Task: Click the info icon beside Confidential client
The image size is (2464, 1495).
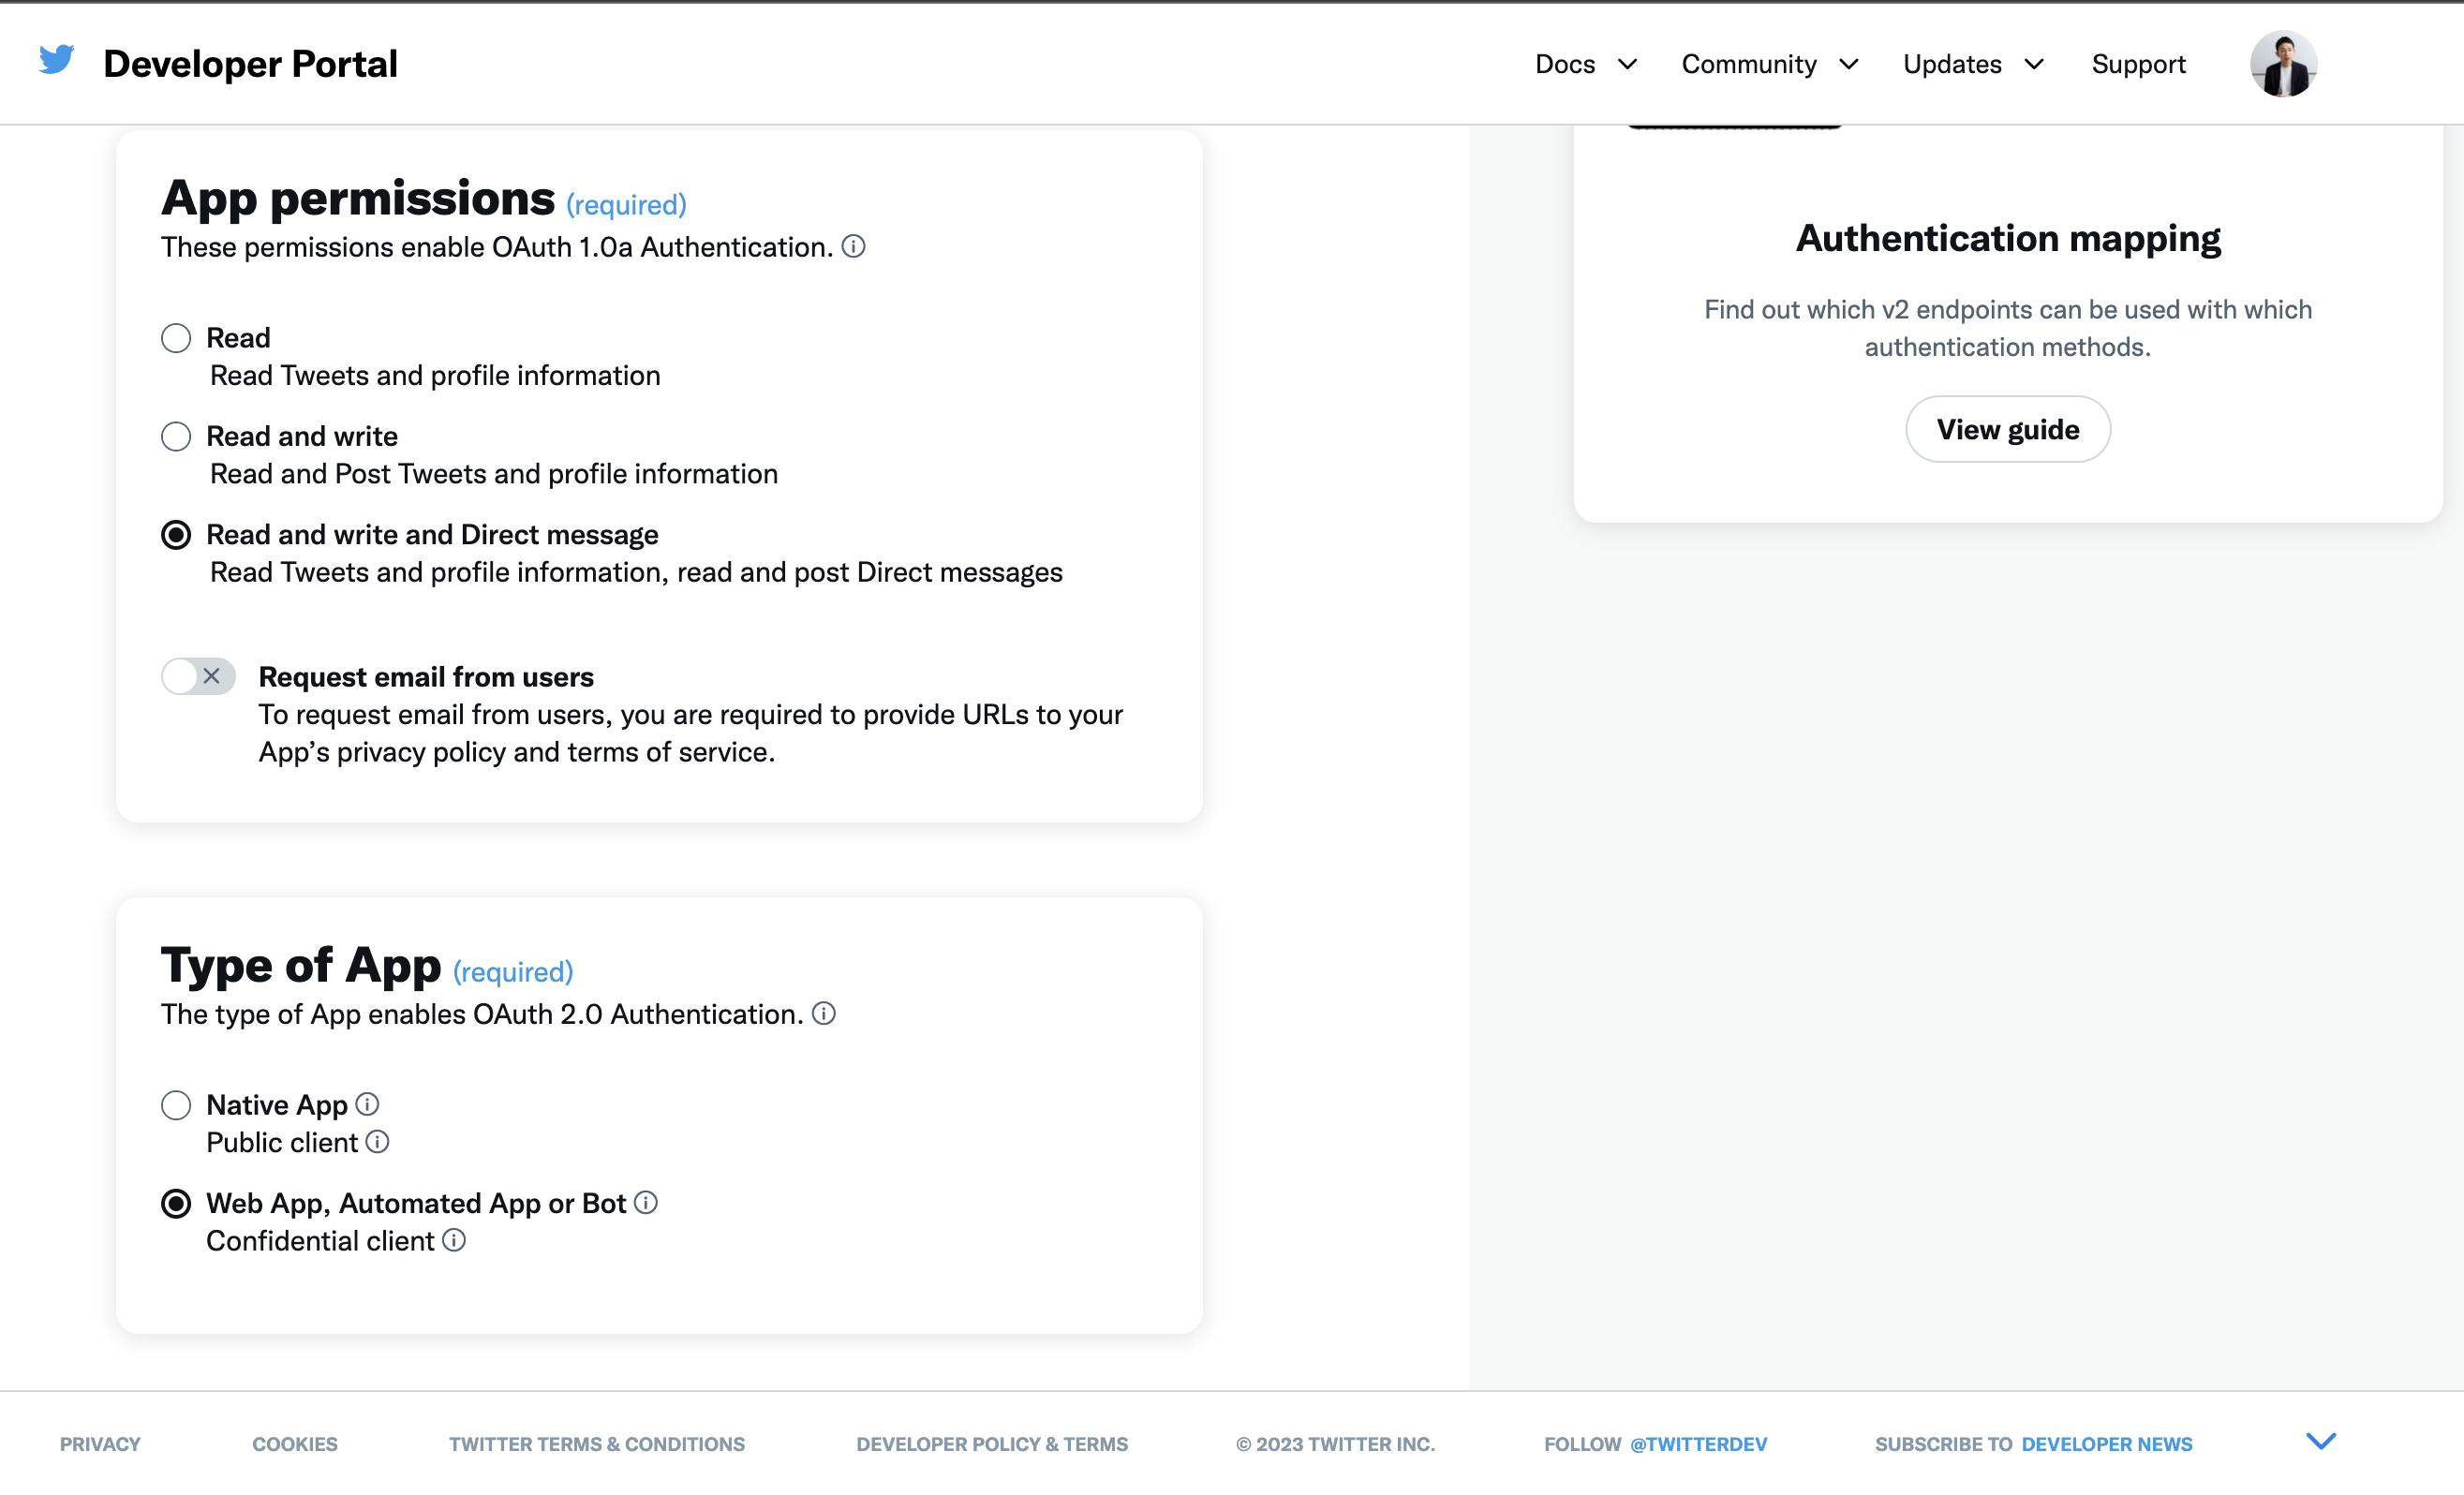Action: (454, 1240)
